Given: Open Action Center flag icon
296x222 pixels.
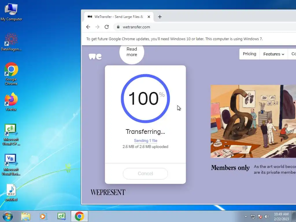Looking at the screenshot, I should pos(260,217).
